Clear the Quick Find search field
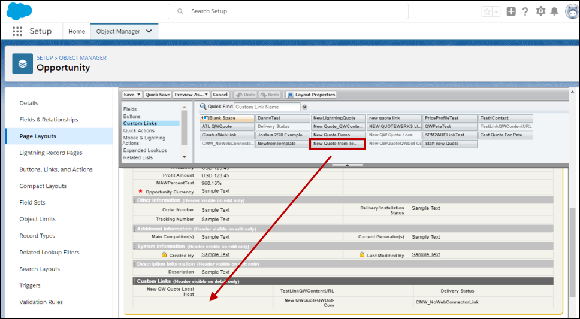 (x=304, y=107)
